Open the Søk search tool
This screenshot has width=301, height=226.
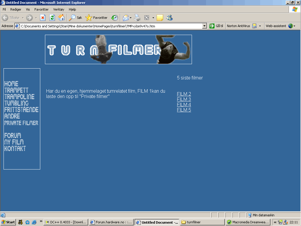76,18
